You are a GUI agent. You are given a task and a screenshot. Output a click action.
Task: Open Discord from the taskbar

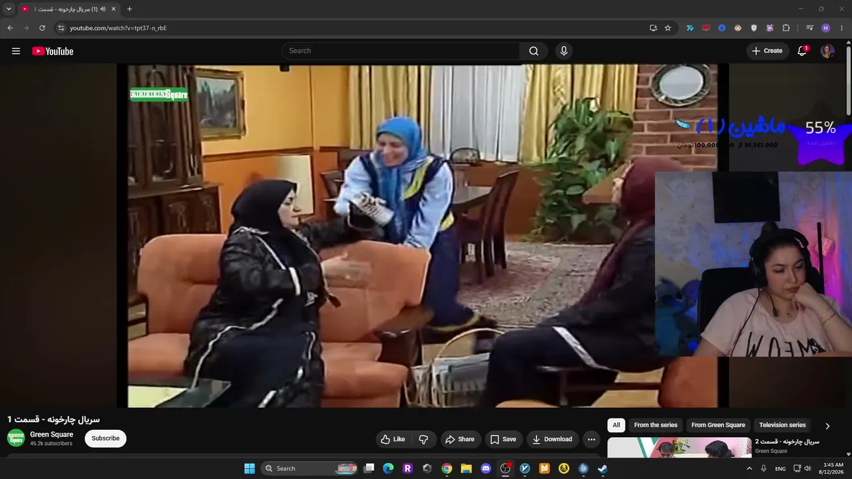click(486, 468)
